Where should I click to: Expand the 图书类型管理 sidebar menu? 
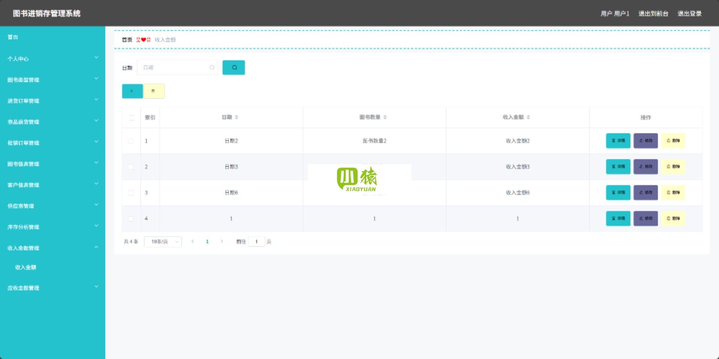click(53, 80)
